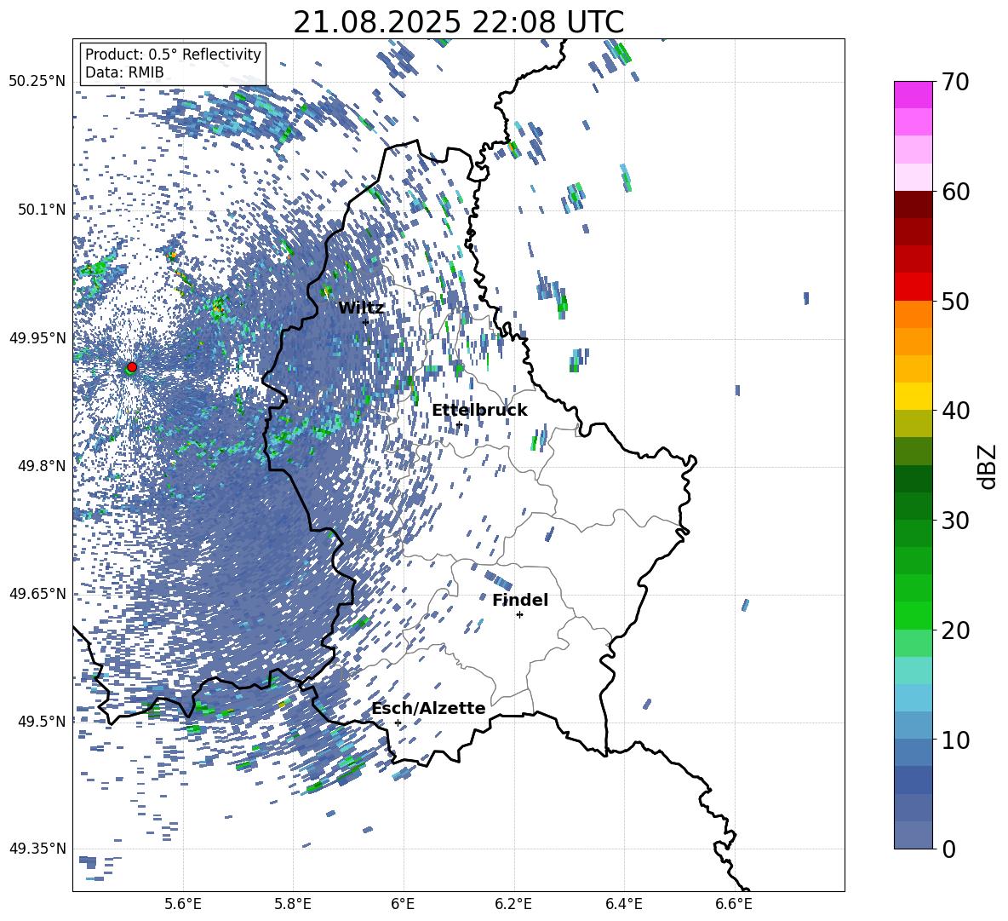The height and width of the screenshot is (921, 1008).
Task: Click the Findel city label
Action: point(520,600)
